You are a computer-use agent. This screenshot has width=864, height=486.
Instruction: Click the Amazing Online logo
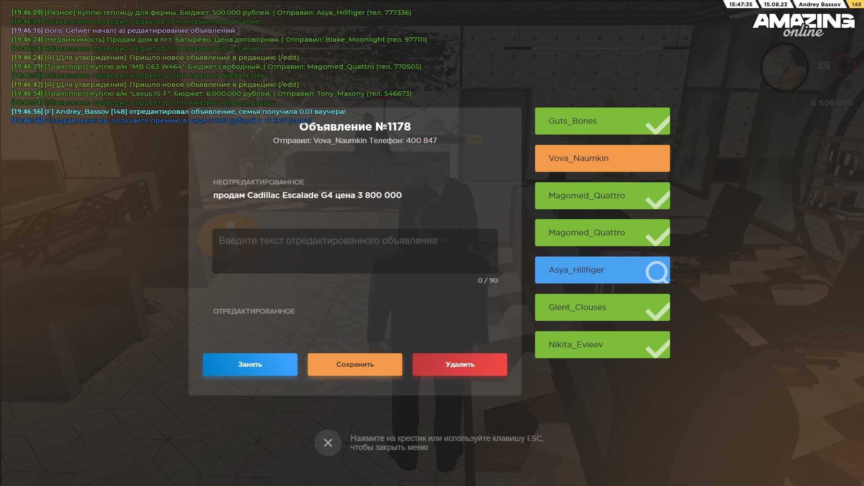[x=804, y=25]
